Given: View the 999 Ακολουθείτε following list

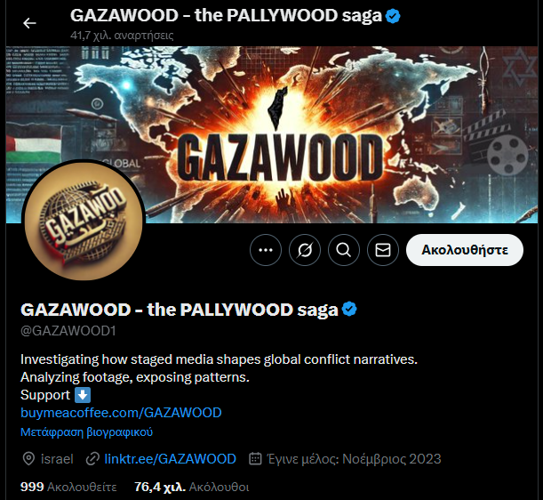Looking at the screenshot, I should tap(68, 487).
